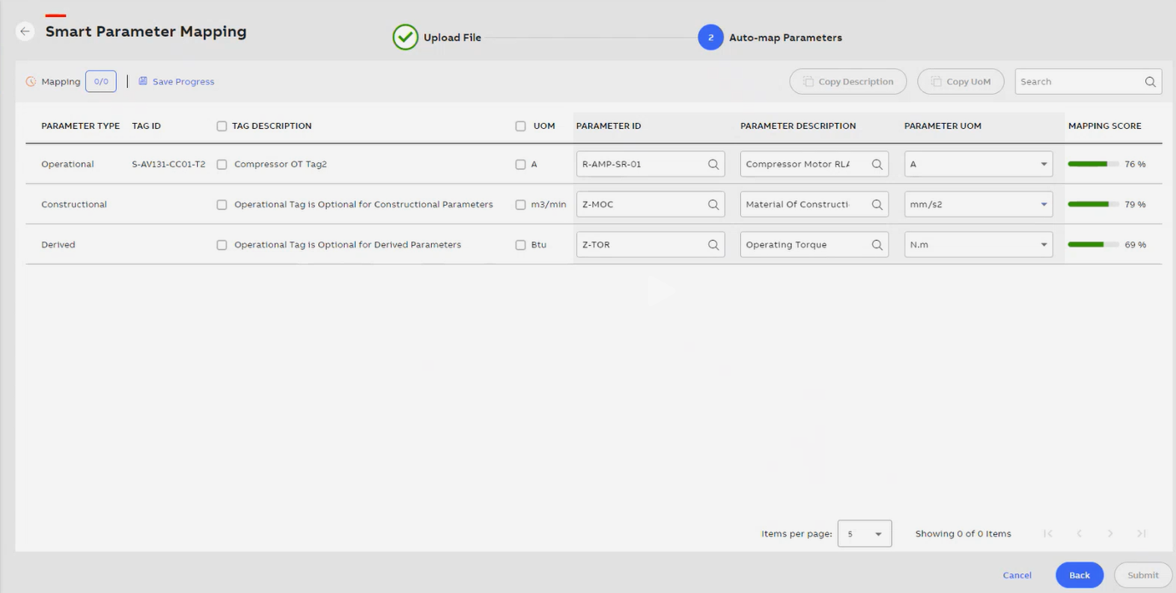Viewport: 1176px width, 593px height.
Task: Click the Derived parameter type cell
Action: (x=58, y=245)
